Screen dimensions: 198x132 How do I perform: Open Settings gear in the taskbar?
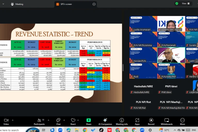150,130
